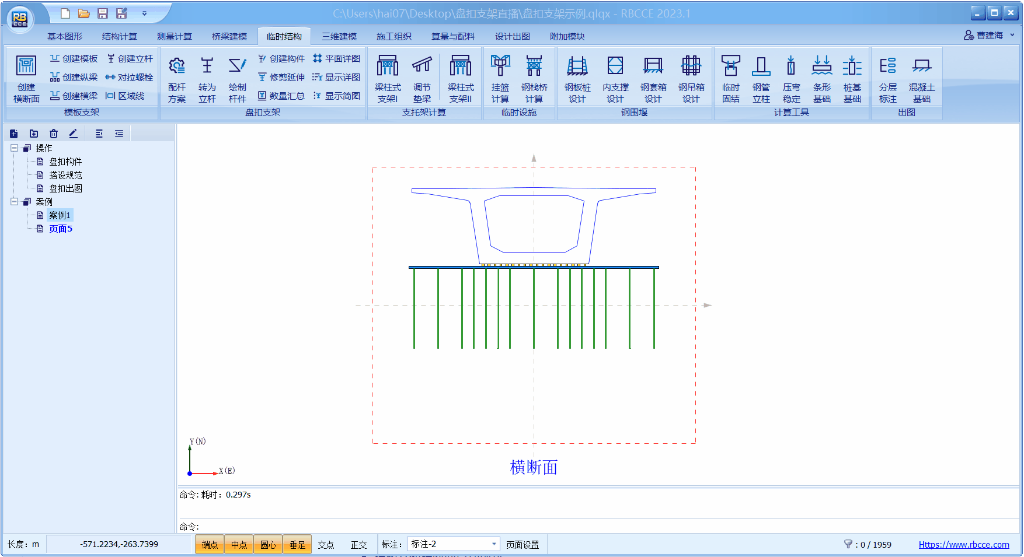Viewport: 1024px width, 557px height.
Task: Open the www.rbcce.com website link
Action: pos(963,545)
